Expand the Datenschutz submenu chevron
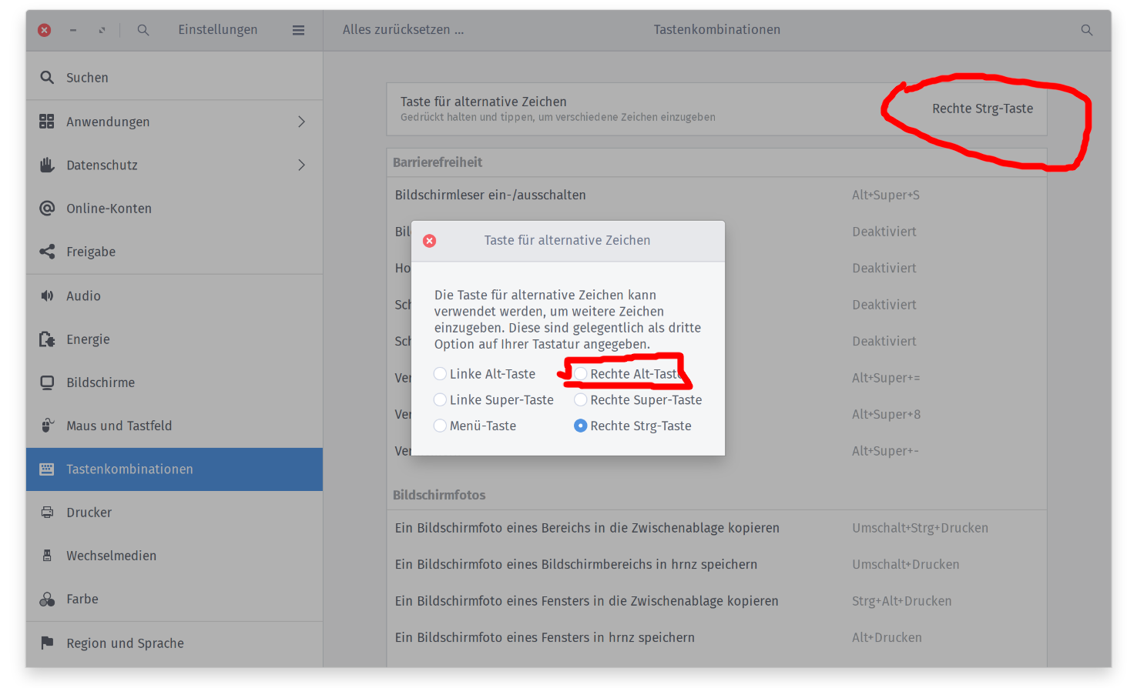1127x688 pixels. point(302,165)
